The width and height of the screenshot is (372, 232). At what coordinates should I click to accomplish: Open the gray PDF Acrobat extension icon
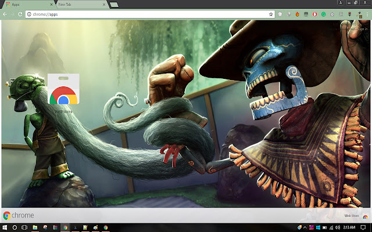tap(341, 14)
